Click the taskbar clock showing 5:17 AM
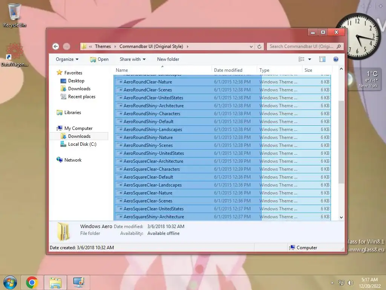386x290 pixels. point(369,282)
